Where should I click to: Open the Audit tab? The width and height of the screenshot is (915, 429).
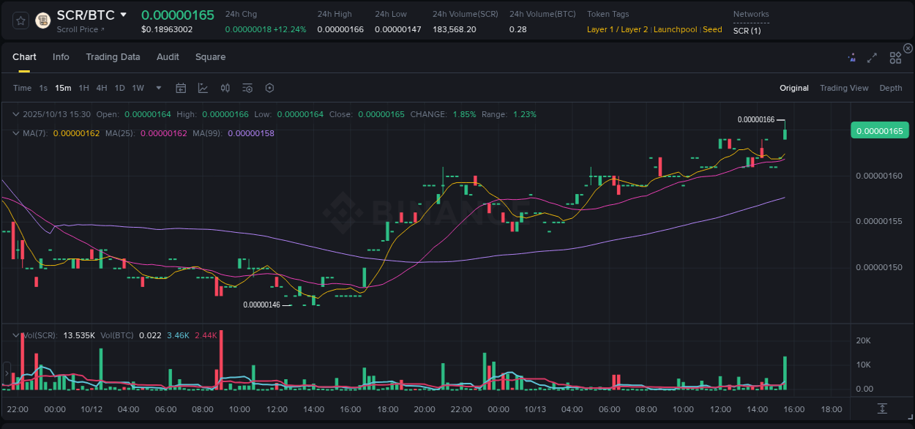pos(168,56)
